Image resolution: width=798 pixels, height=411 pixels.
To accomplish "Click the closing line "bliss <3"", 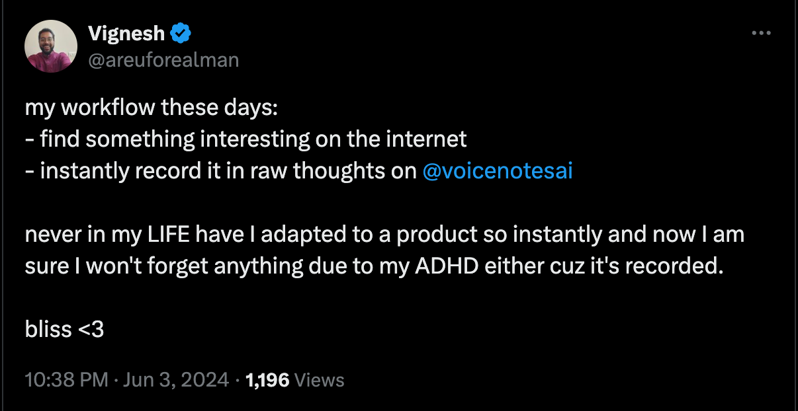I will pos(64,329).
